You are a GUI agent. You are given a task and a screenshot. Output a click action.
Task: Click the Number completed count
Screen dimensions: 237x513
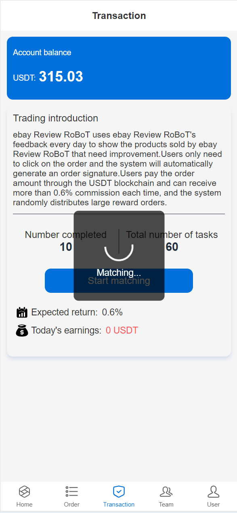66,247
